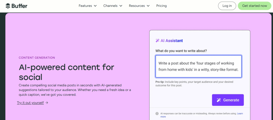Focus the 'What do you want to write about' textbox
The width and height of the screenshot is (273, 120).
[x=198, y=66]
